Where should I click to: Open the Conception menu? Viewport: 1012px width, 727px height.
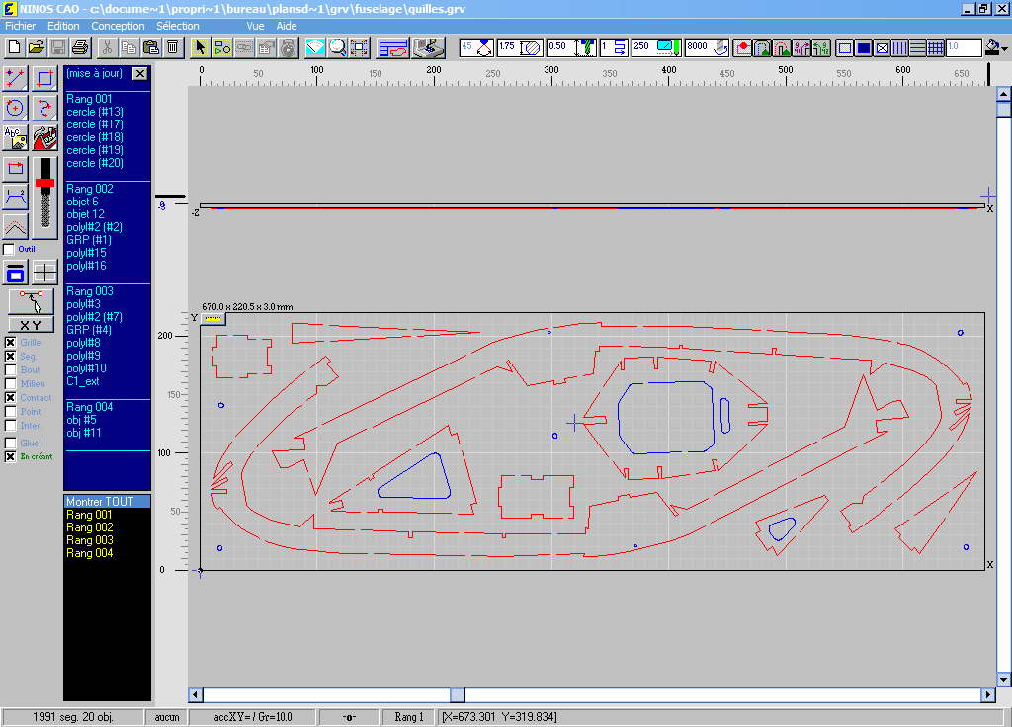[118, 26]
